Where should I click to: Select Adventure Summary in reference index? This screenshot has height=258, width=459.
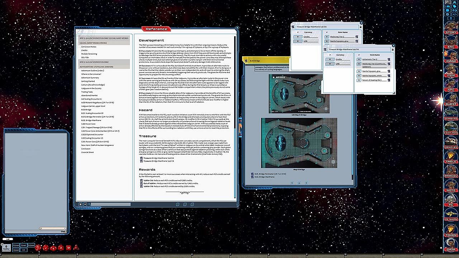(x=90, y=78)
